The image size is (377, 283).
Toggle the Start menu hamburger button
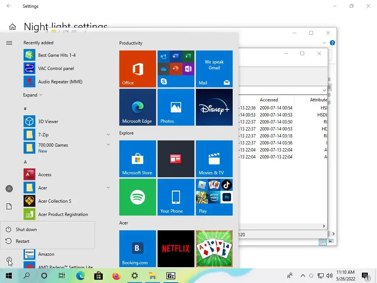(x=9, y=43)
